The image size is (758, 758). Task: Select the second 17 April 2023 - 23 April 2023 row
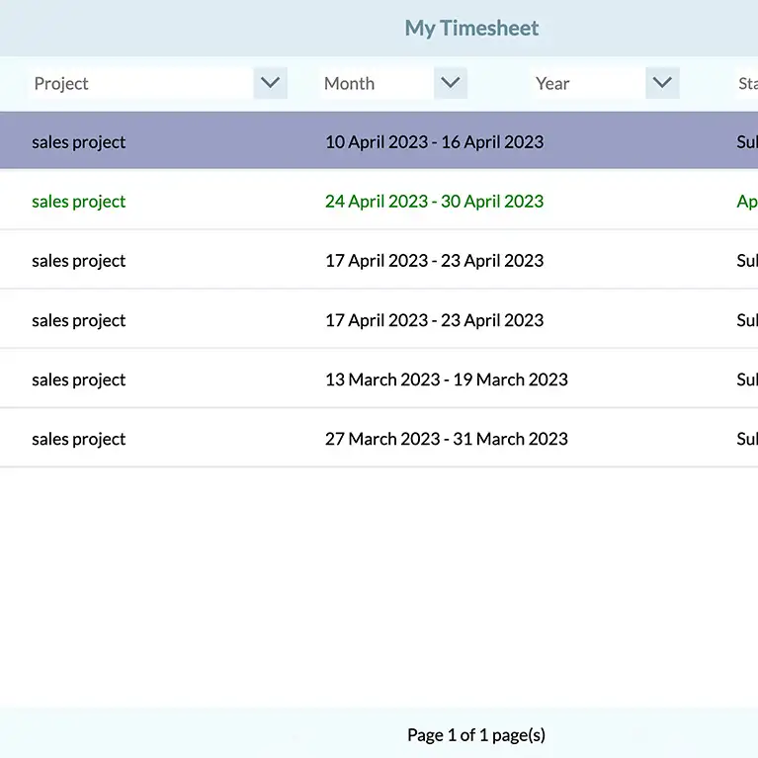point(434,320)
